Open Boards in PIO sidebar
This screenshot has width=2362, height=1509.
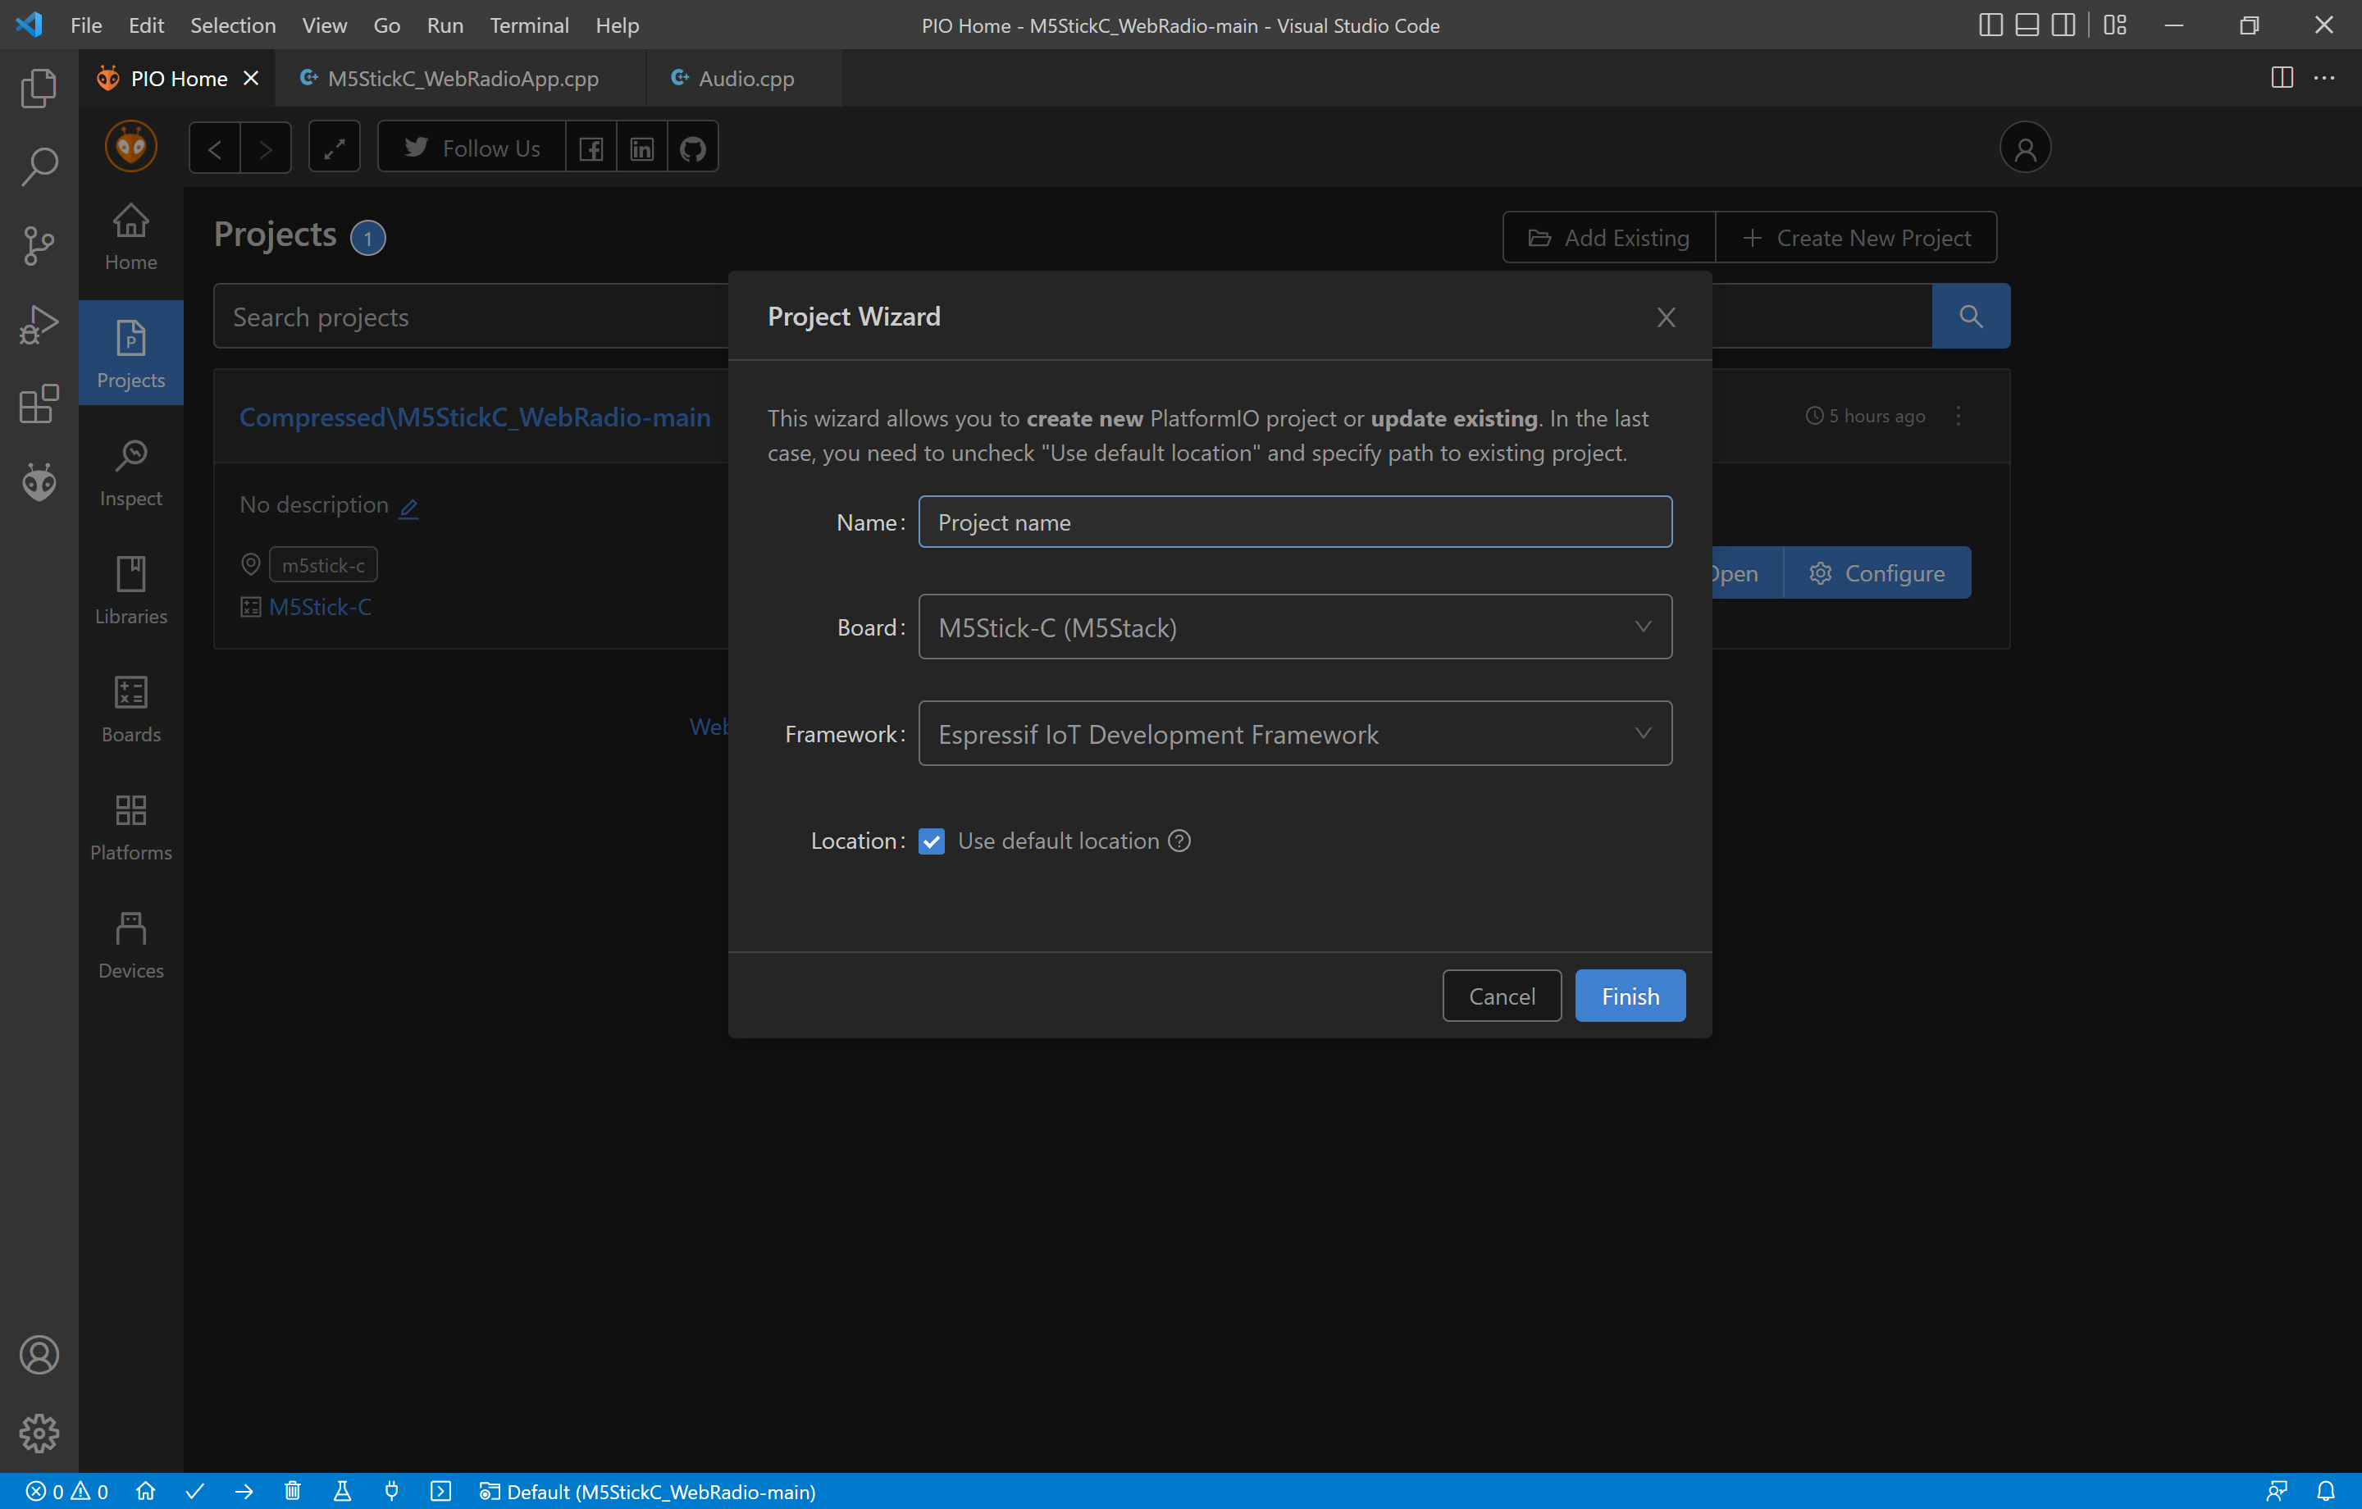click(x=130, y=709)
